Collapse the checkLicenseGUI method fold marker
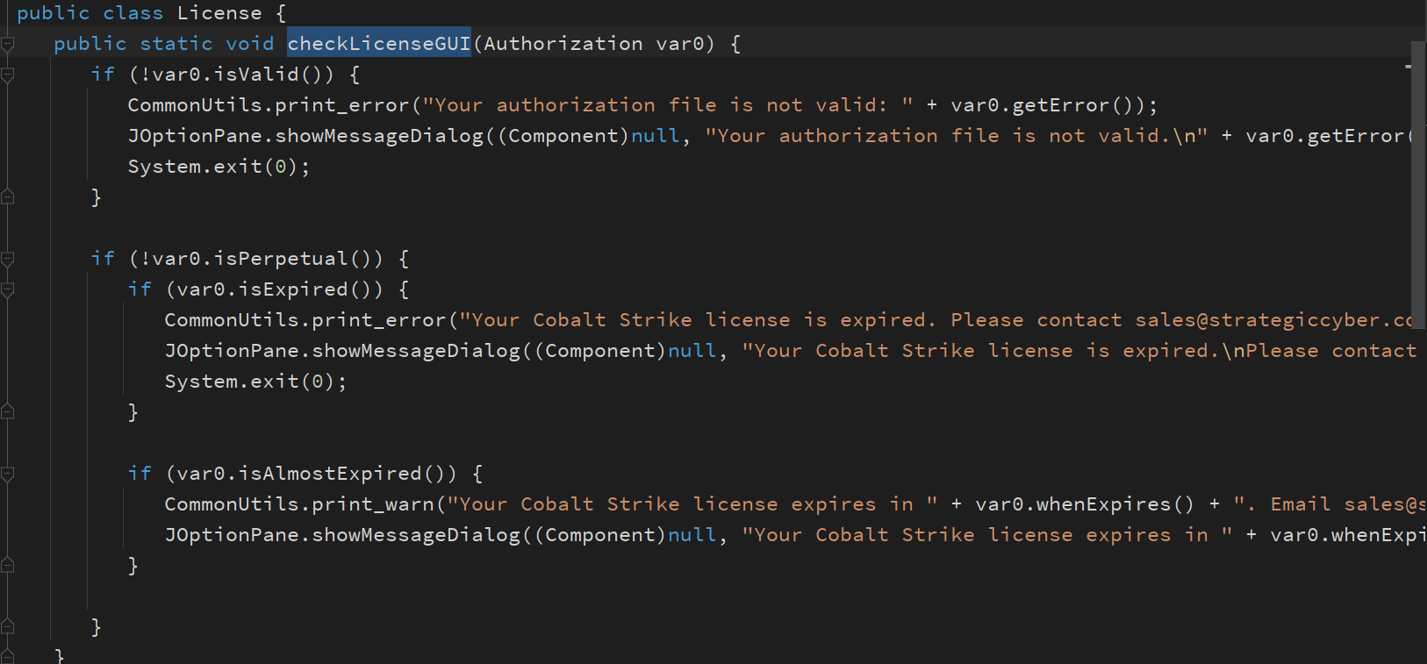The width and height of the screenshot is (1427, 664). tap(7, 44)
